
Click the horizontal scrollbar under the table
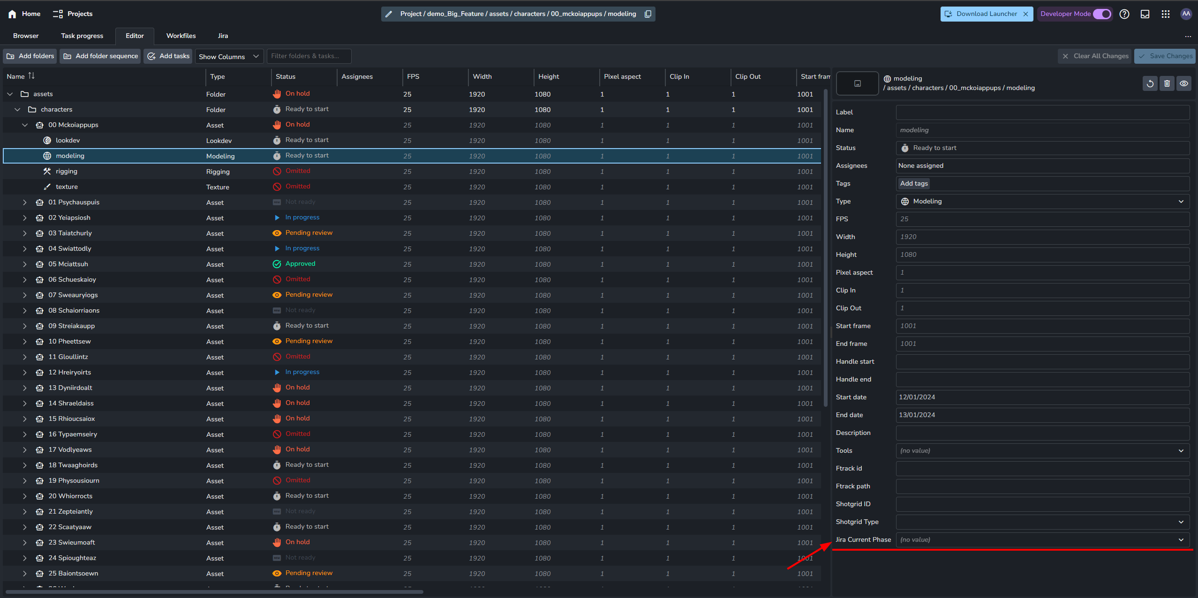click(x=214, y=592)
